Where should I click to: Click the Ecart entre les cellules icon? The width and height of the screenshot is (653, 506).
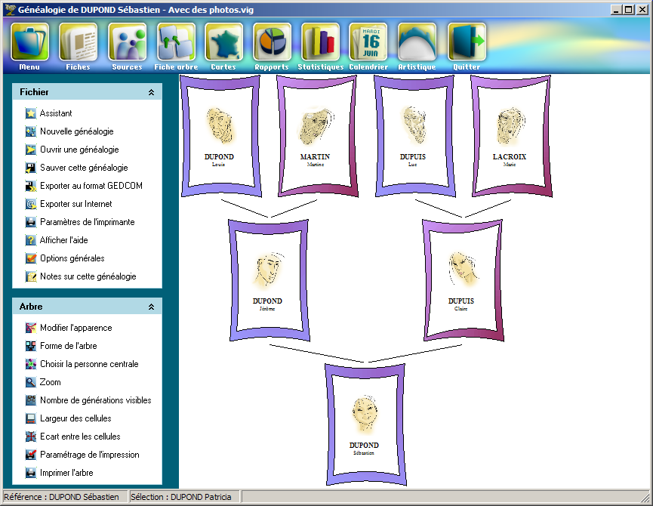click(30, 437)
